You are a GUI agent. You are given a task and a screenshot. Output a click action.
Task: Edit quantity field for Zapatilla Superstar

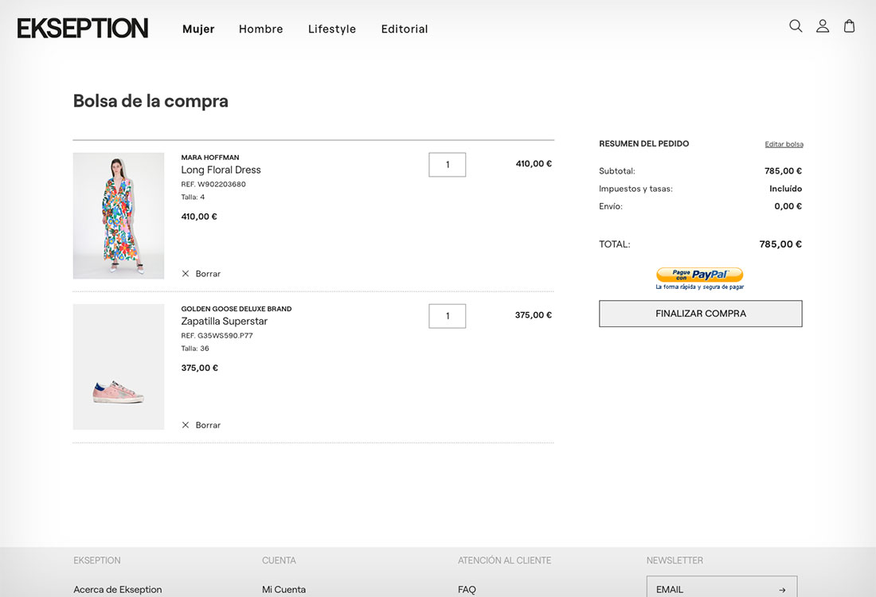447,316
